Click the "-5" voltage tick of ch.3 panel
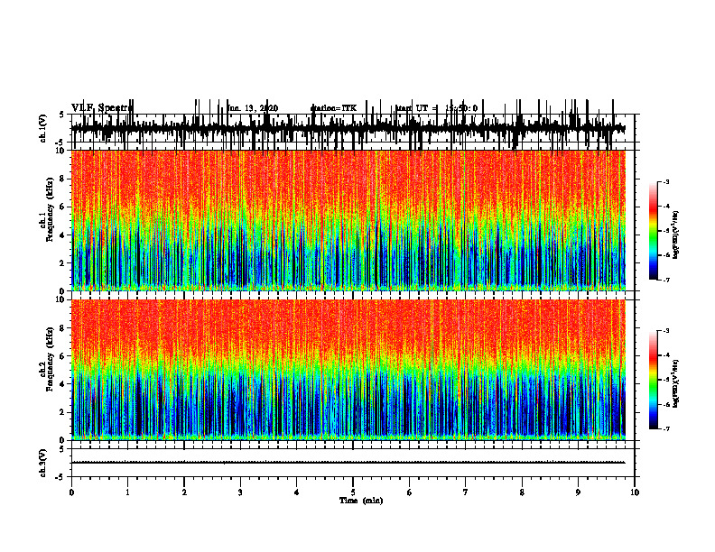Viewport: 715px width, 552px height. pos(60,477)
